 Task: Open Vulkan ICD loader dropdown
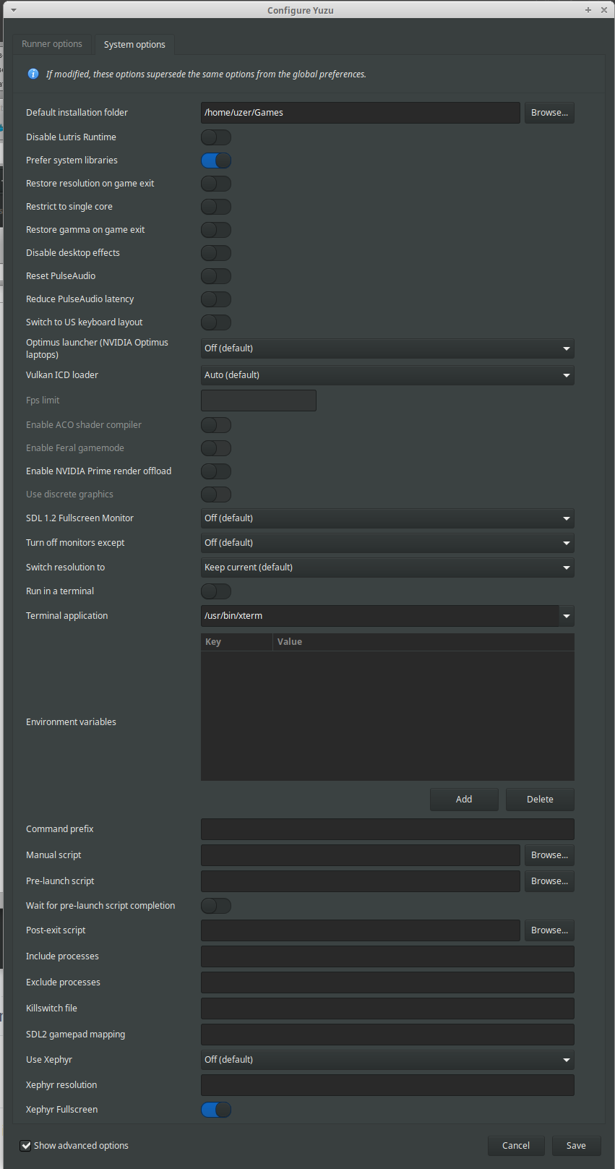387,375
